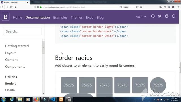Click the browser home icon
This screenshot has width=181, height=102.
pos(16,7)
